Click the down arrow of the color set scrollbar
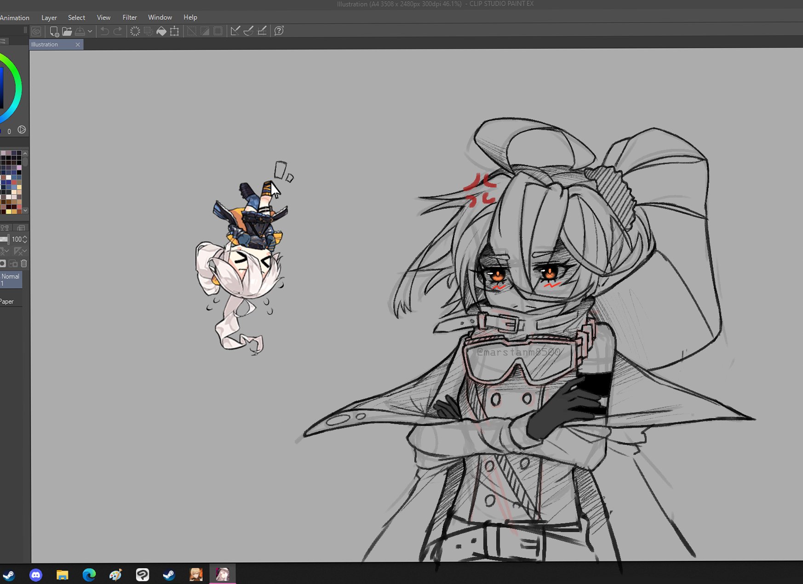This screenshot has width=803, height=584. [25, 210]
